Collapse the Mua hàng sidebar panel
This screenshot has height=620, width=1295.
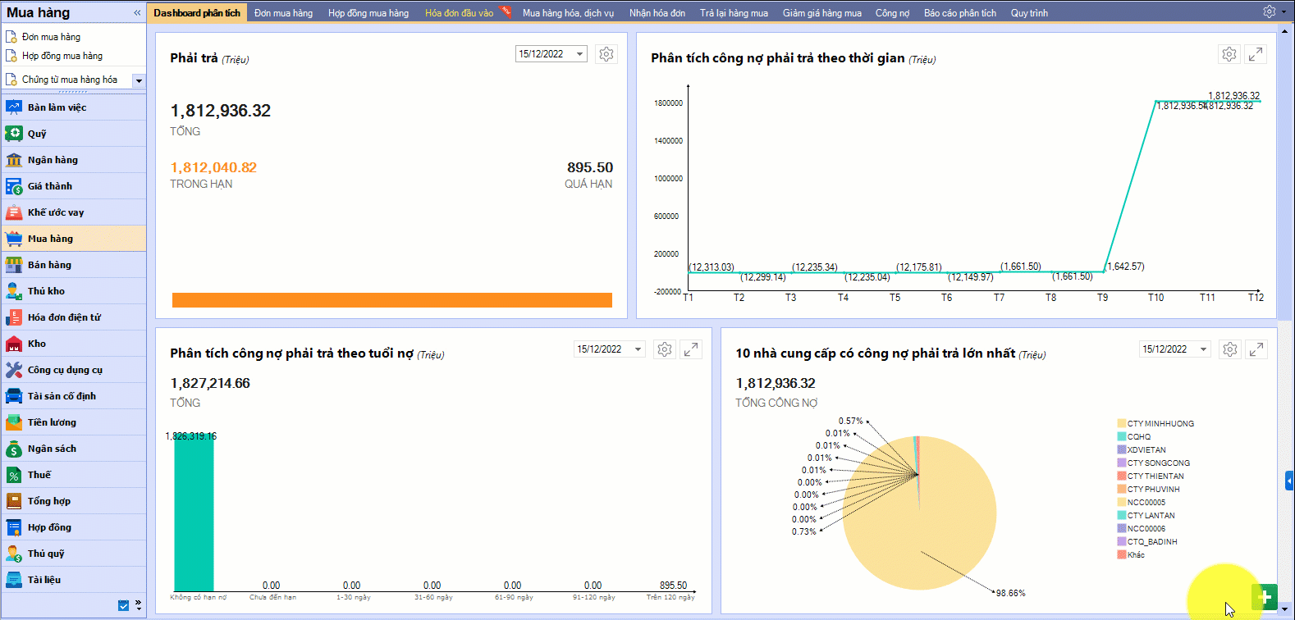[137, 13]
